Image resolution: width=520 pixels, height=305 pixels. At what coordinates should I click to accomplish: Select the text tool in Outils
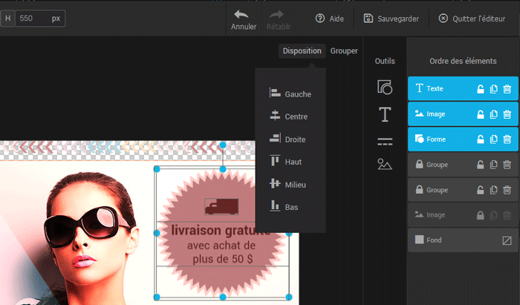pyautogui.click(x=384, y=114)
